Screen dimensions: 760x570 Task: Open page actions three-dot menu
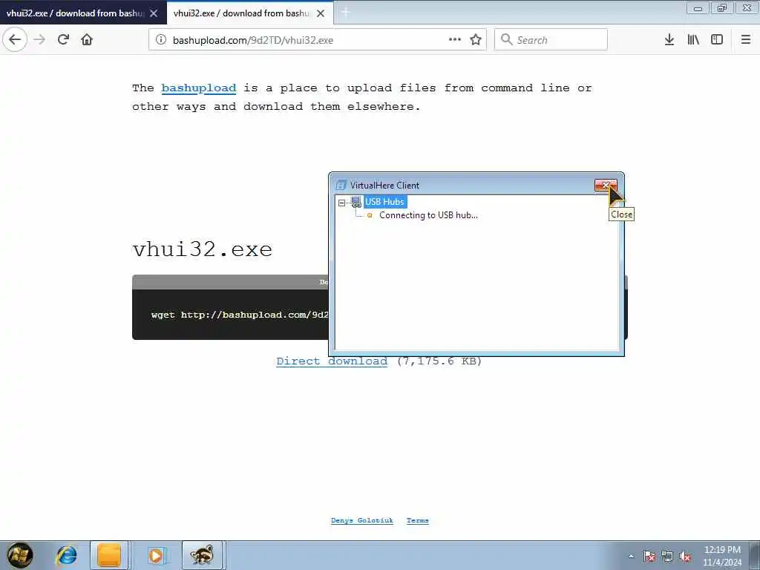[x=455, y=40]
